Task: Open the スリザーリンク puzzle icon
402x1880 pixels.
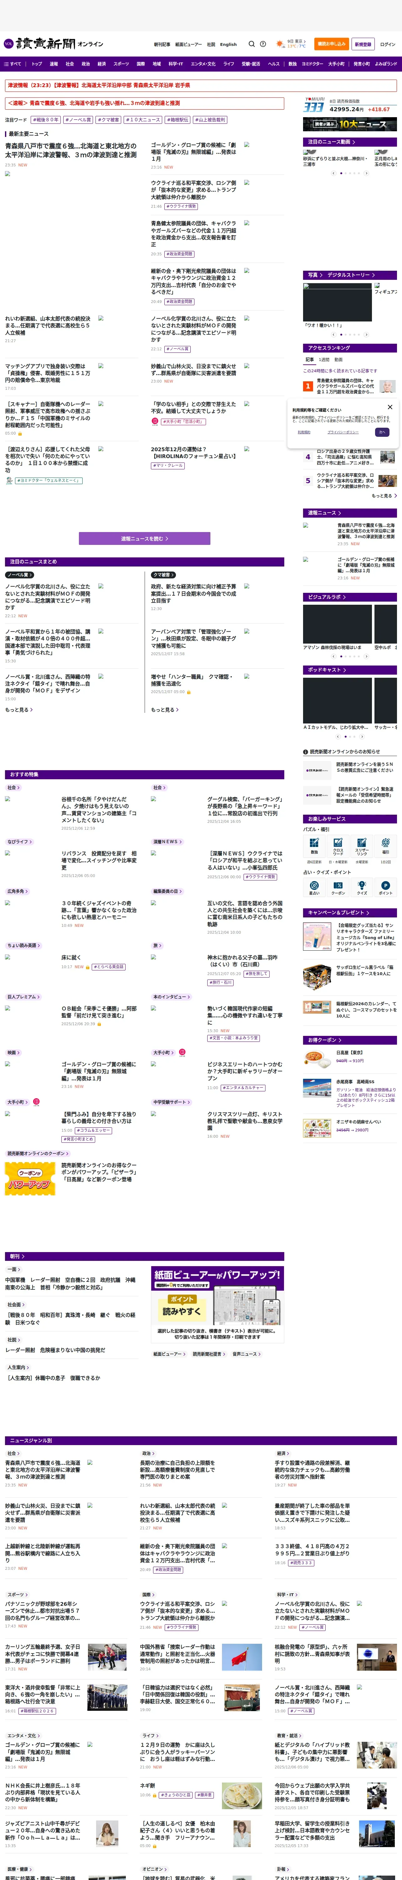Action: tap(362, 843)
